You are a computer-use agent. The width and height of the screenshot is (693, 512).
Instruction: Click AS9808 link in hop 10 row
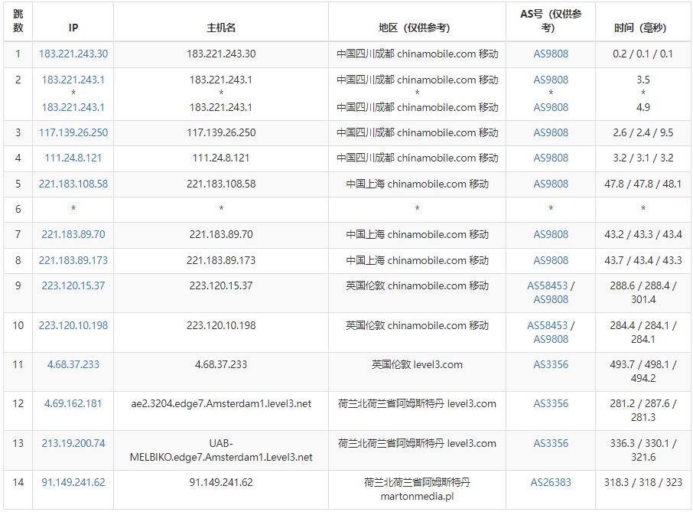pos(551,339)
